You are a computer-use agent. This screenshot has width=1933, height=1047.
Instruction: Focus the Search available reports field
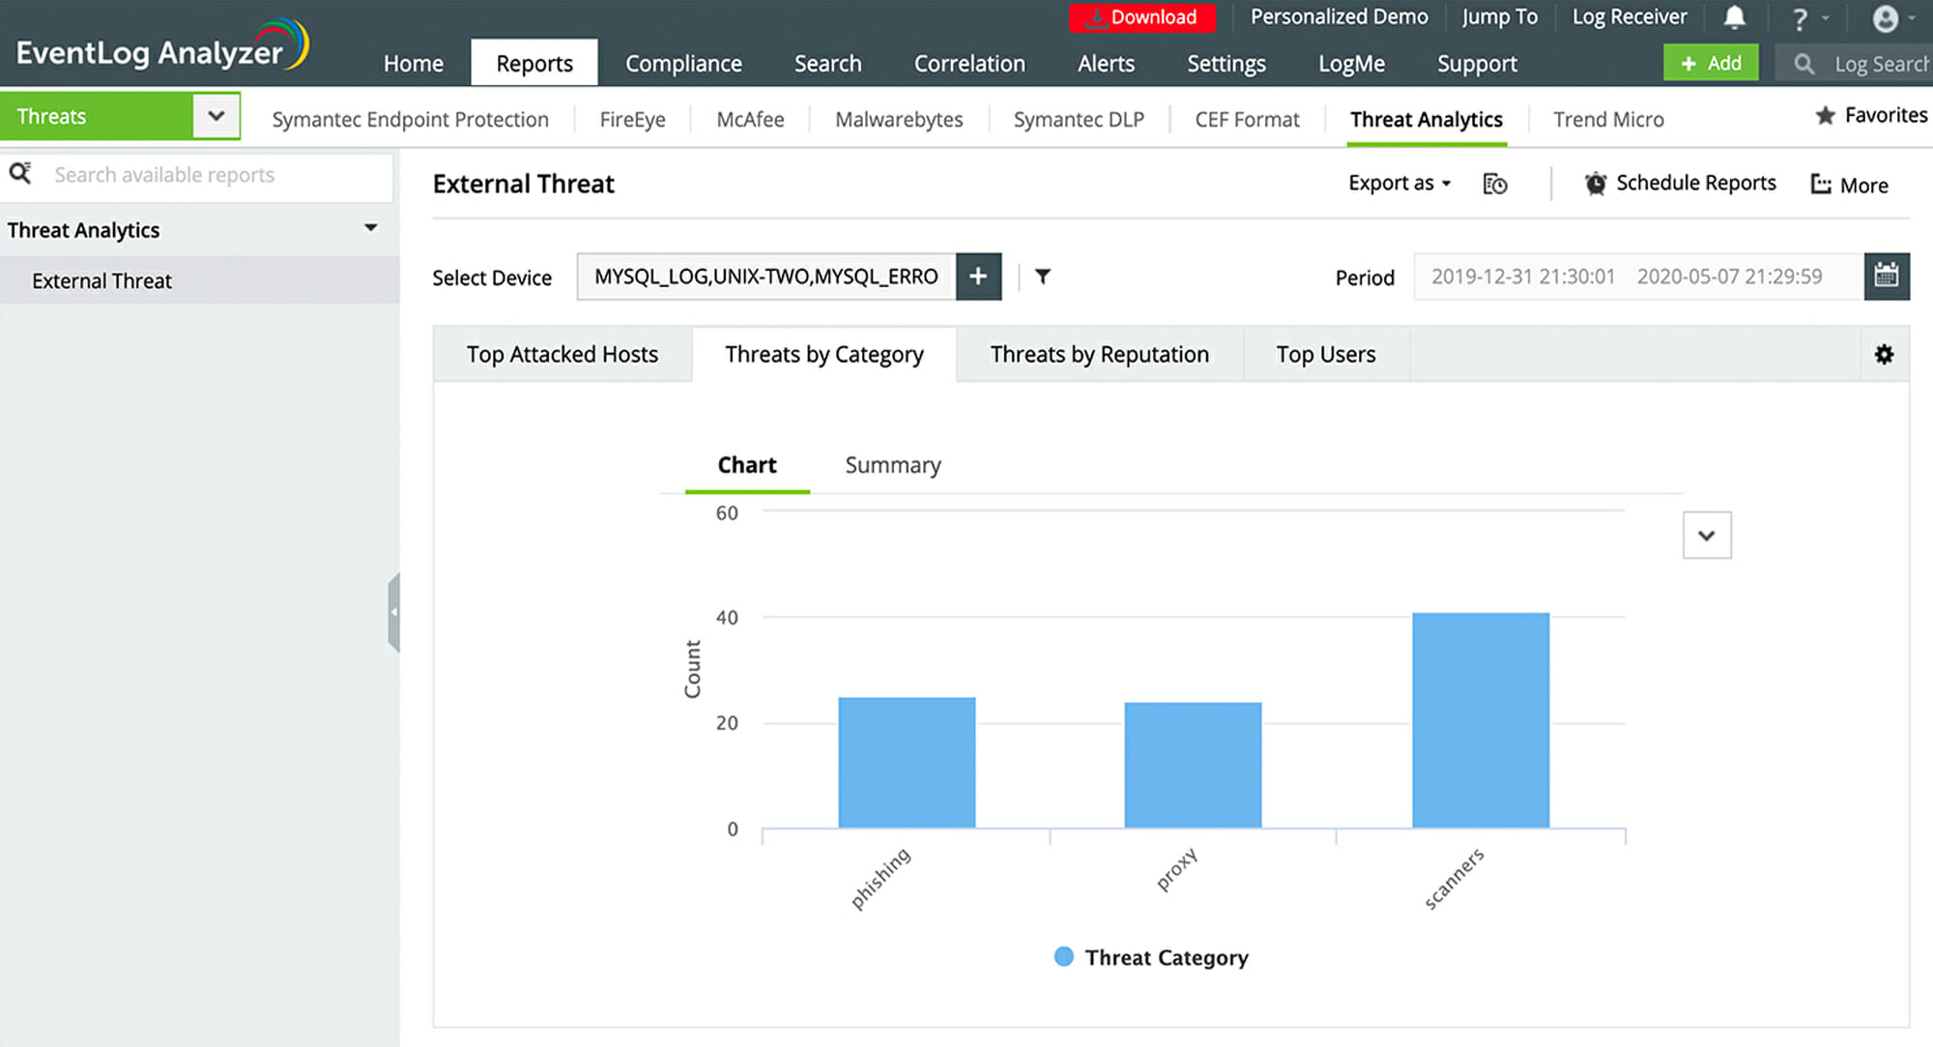(x=216, y=175)
